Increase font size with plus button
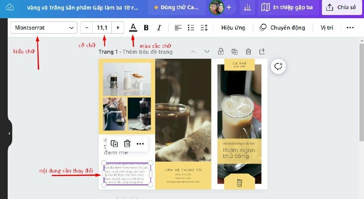364x199 pixels. (118, 28)
